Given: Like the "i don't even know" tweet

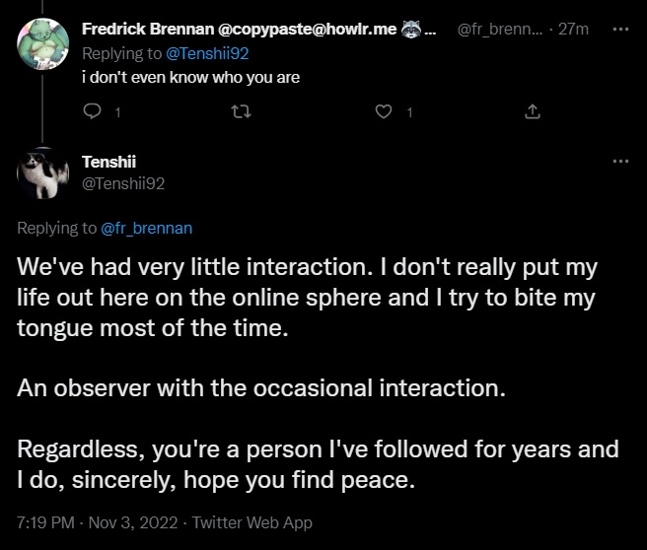Looking at the screenshot, I should tap(385, 111).
